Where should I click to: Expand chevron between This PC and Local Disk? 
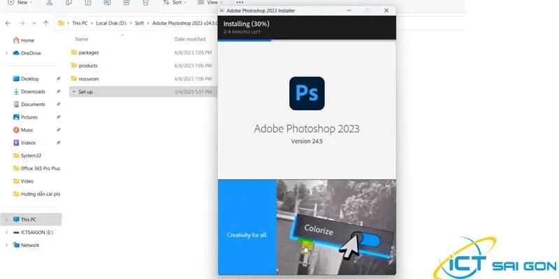(92, 23)
